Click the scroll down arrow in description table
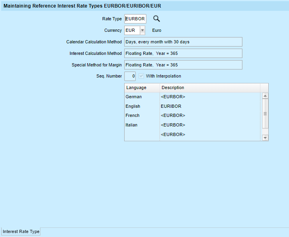The width and height of the screenshot is (289, 237). [265, 138]
